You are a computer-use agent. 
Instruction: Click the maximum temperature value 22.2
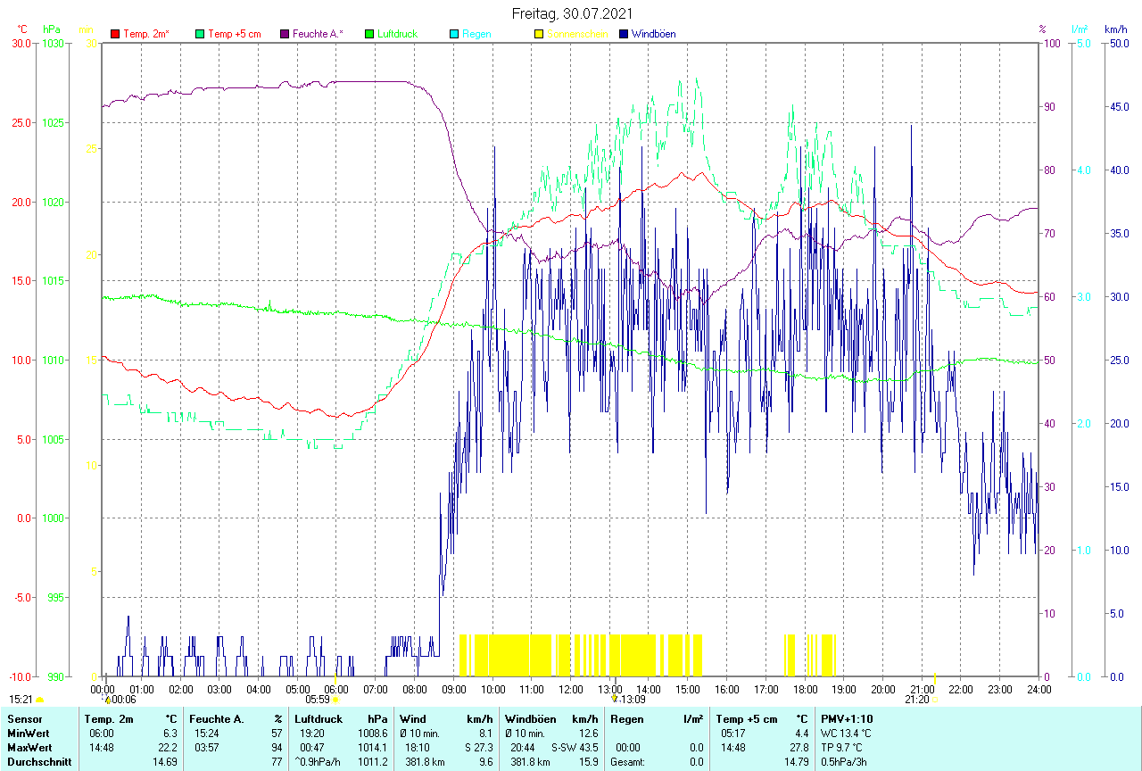[168, 748]
